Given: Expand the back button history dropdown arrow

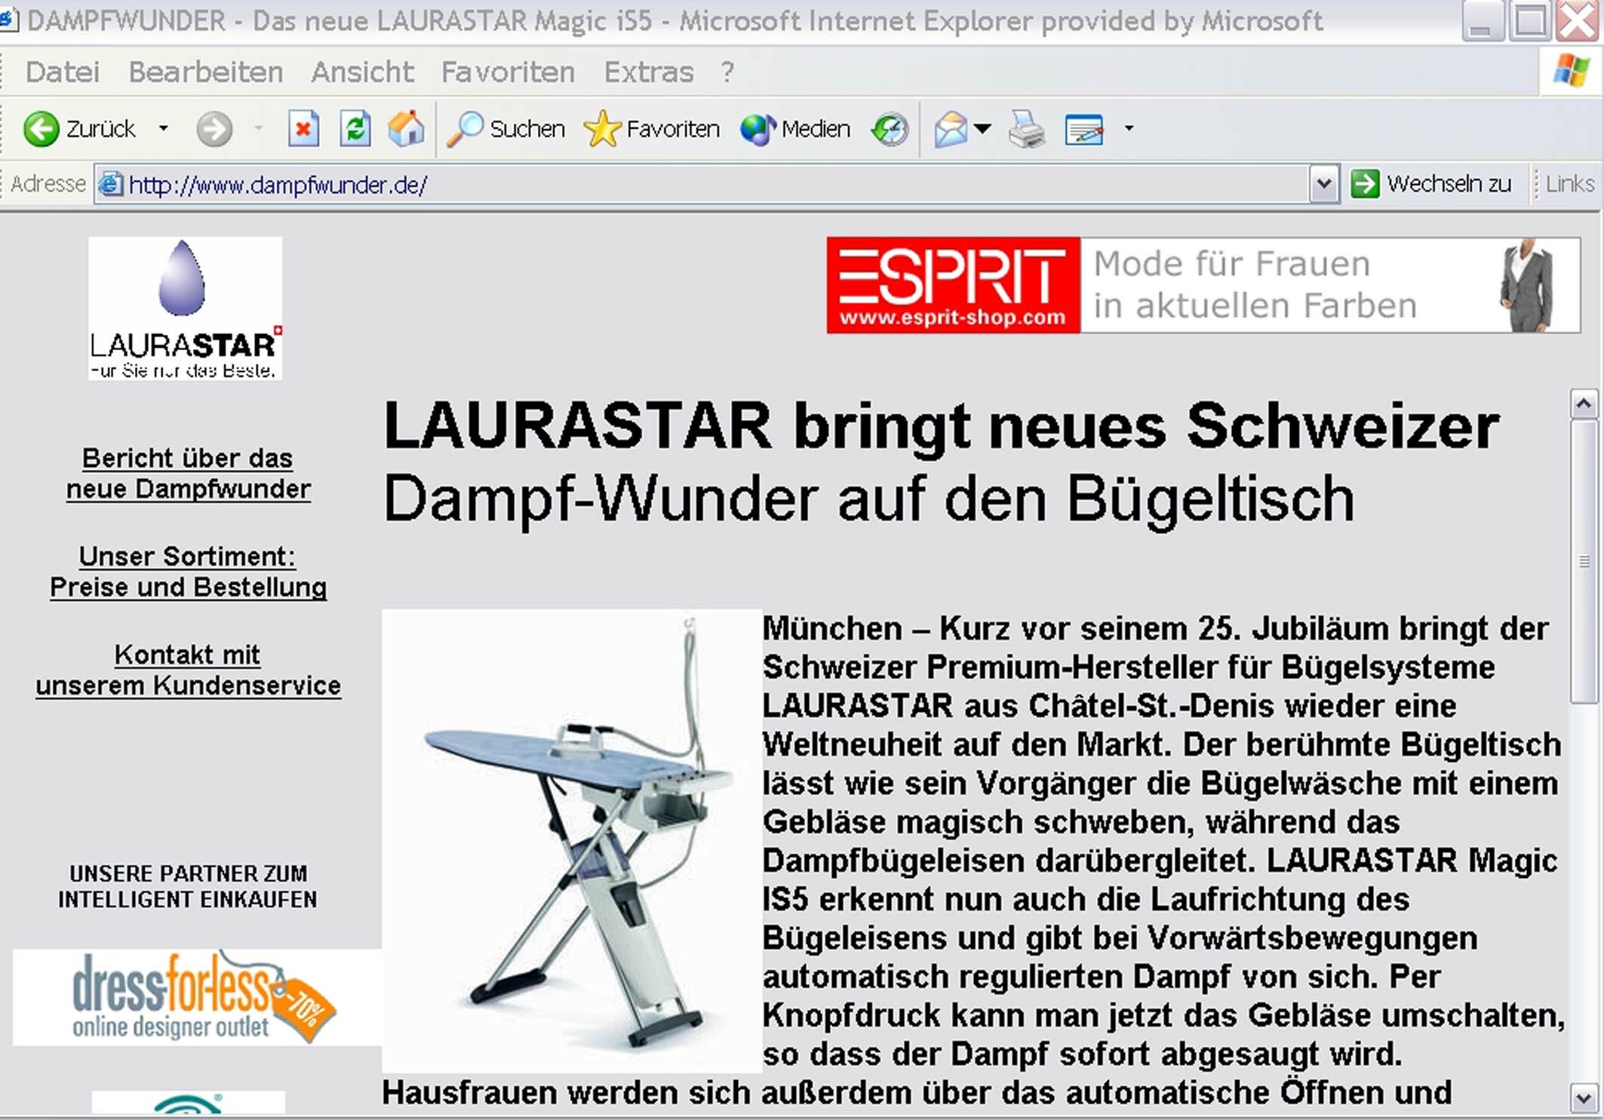Looking at the screenshot, I should 164,129.
